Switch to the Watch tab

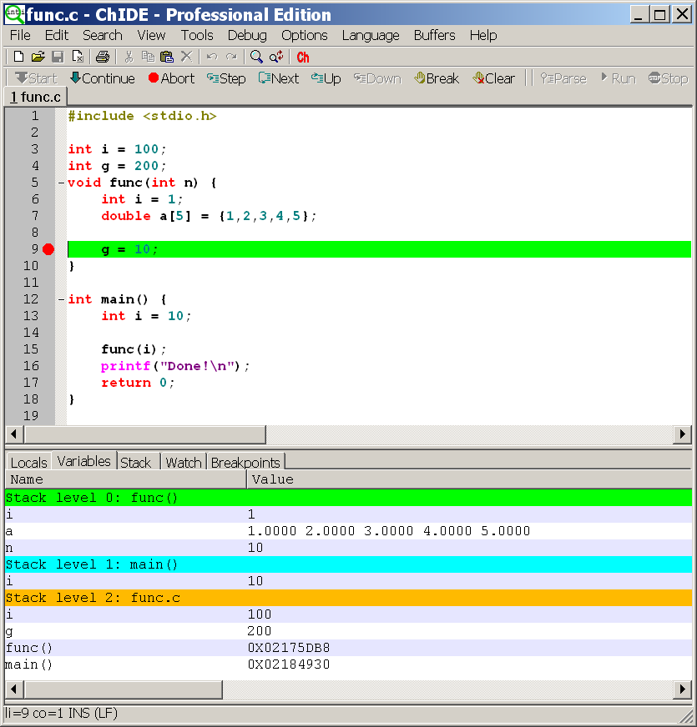point(183,463)
